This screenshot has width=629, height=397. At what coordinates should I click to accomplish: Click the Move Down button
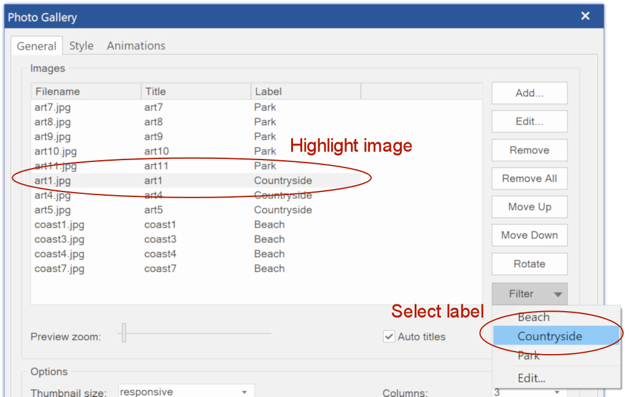529,235
